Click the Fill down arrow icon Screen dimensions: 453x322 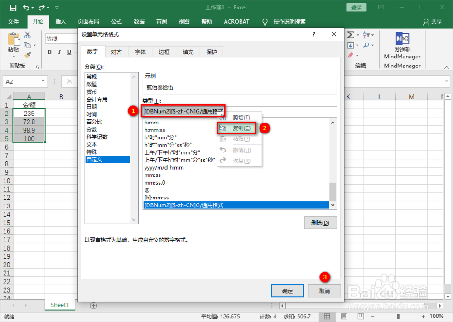coord(351,45)
